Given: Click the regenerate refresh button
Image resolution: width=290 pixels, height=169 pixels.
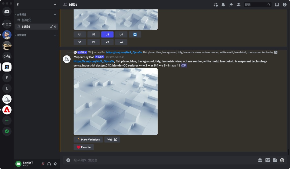Looking at the screenshot, I should tap(135, 35).
